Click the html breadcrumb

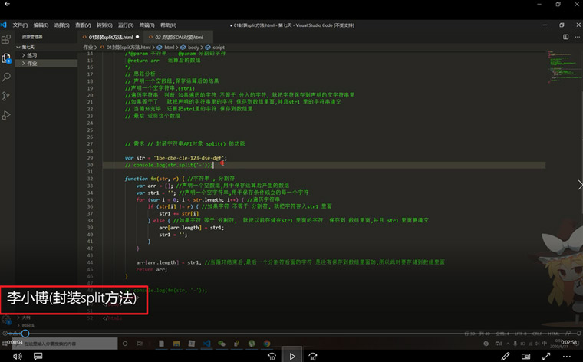coord(169,48)
